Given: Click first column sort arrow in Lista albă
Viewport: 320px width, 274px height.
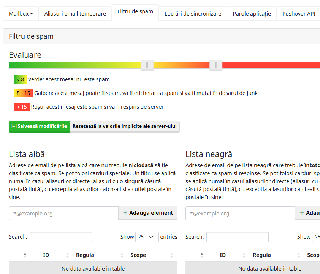Looking at the screenshot, I should coord(25,255).
